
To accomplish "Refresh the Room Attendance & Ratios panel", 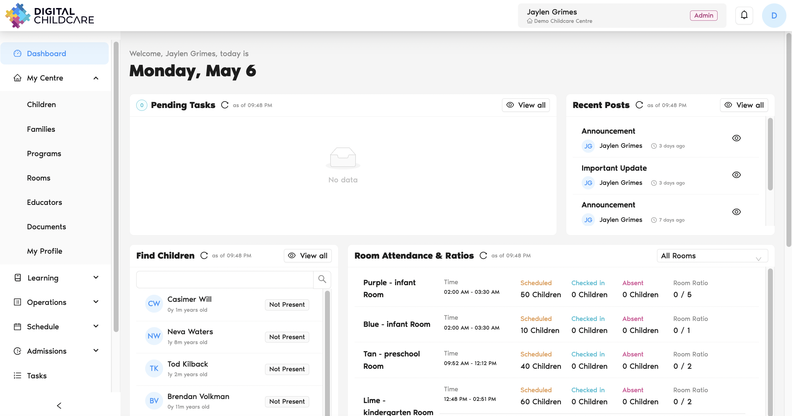I will point(483,256).
